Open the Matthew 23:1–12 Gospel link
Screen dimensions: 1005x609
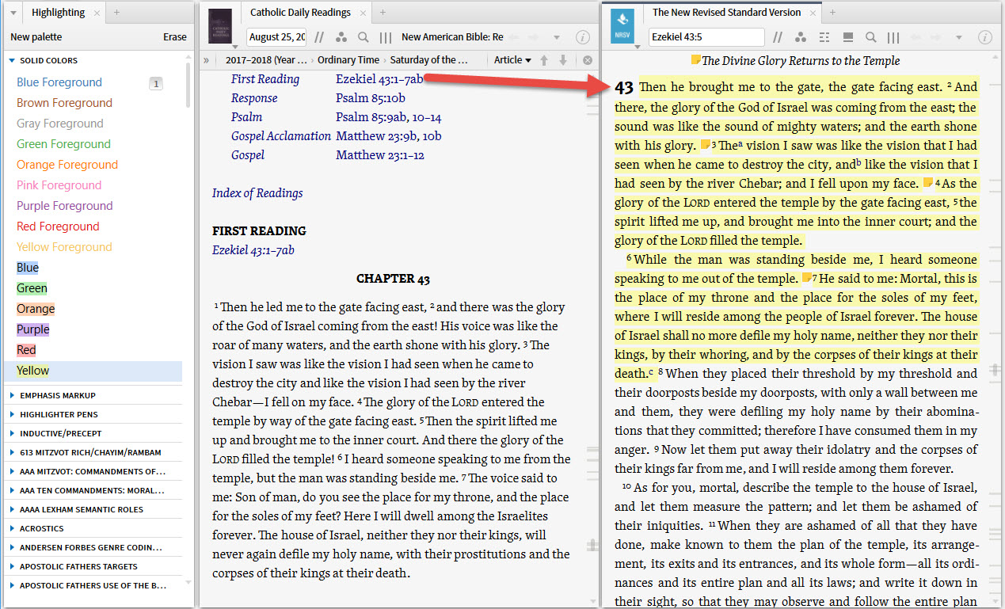tap(380, 154)
